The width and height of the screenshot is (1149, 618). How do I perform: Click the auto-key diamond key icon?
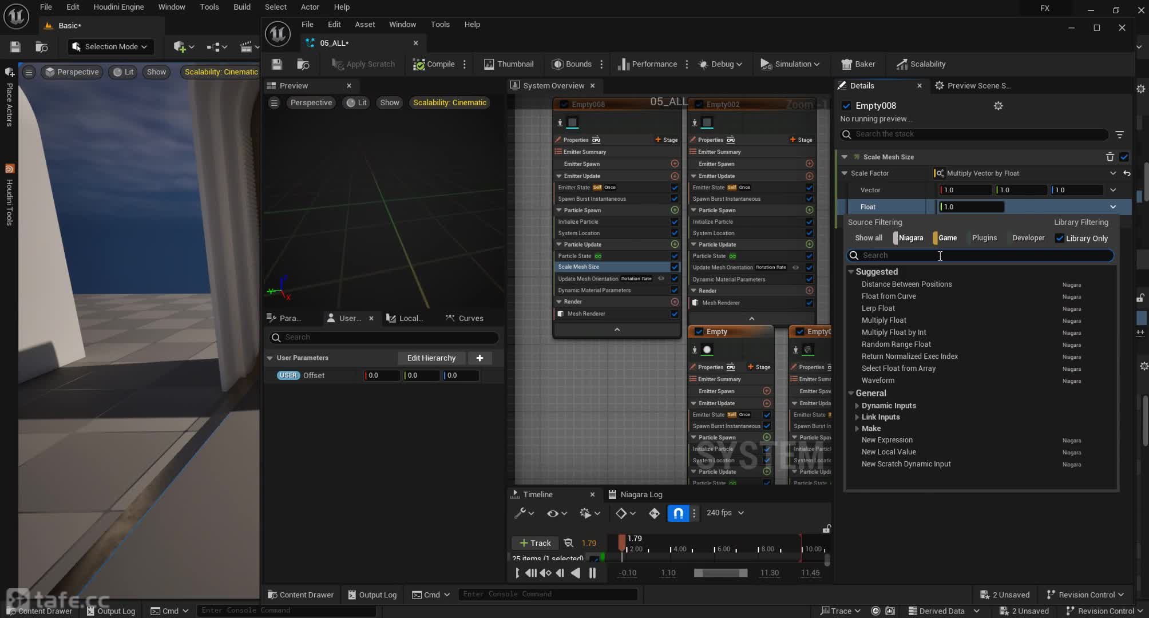[x=655, y=513]
